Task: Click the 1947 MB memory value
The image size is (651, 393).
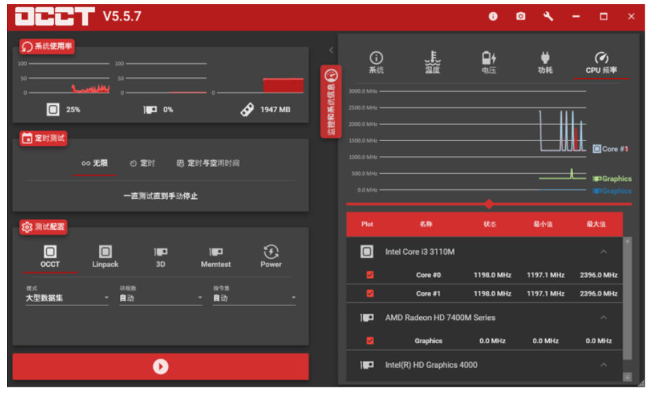Action: coord(276,109)
